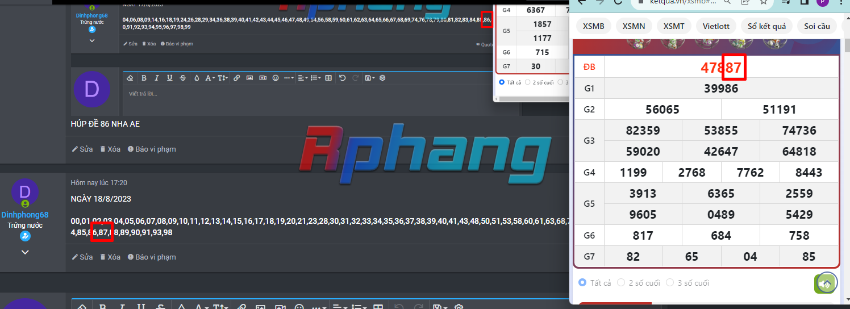850x309 pixels.
Task: Expand the chevron under Dinhphong68 in top post
Action: (92, 40)
